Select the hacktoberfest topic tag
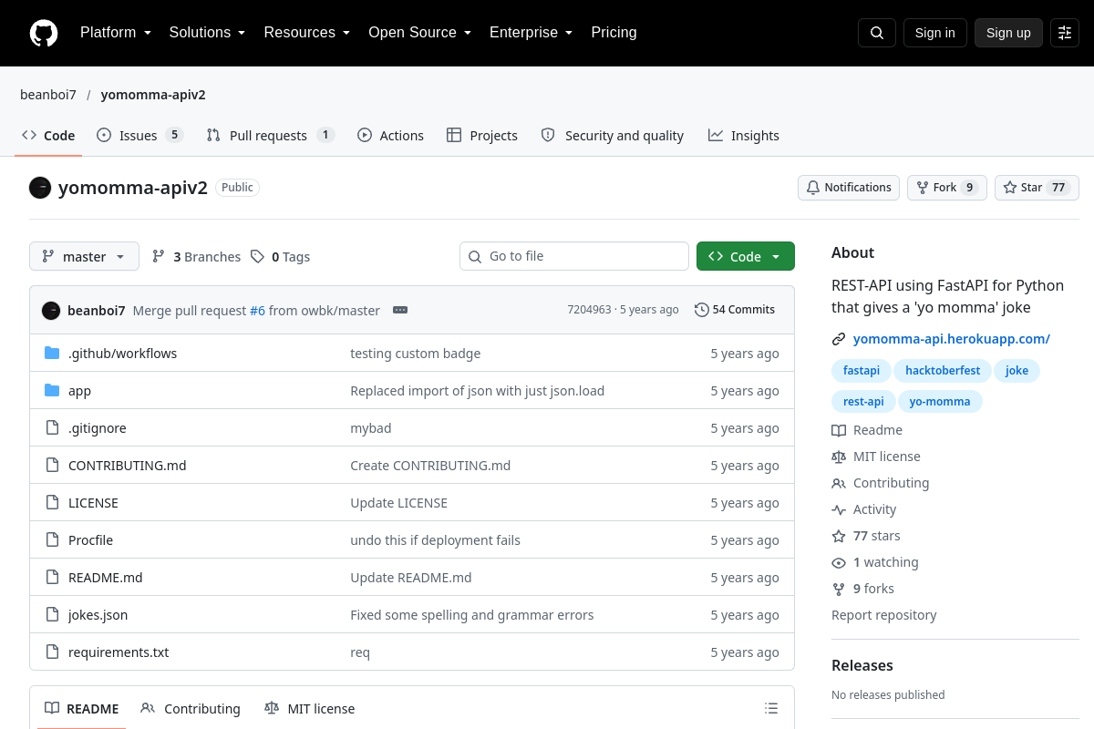 tap(943, 371)
